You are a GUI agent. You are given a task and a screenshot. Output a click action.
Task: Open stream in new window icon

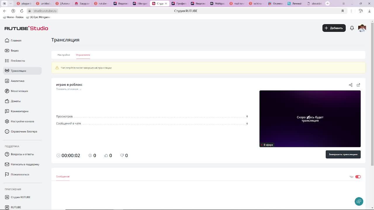(x=358, y=85)
